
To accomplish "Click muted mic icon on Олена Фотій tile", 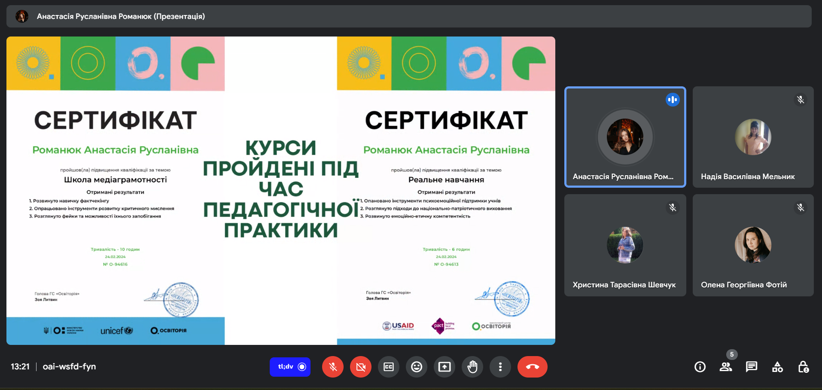I will 801,207.
